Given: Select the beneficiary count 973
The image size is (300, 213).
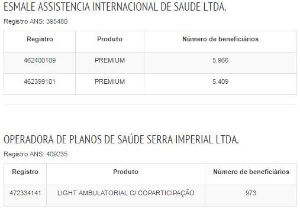Looking at the screenshot, I should [251, 193].
